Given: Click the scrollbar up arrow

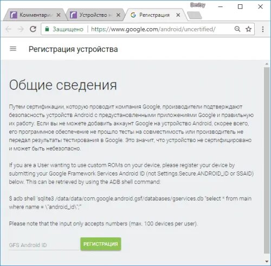Looking at the screenshot, I should (x=267, y=64).
